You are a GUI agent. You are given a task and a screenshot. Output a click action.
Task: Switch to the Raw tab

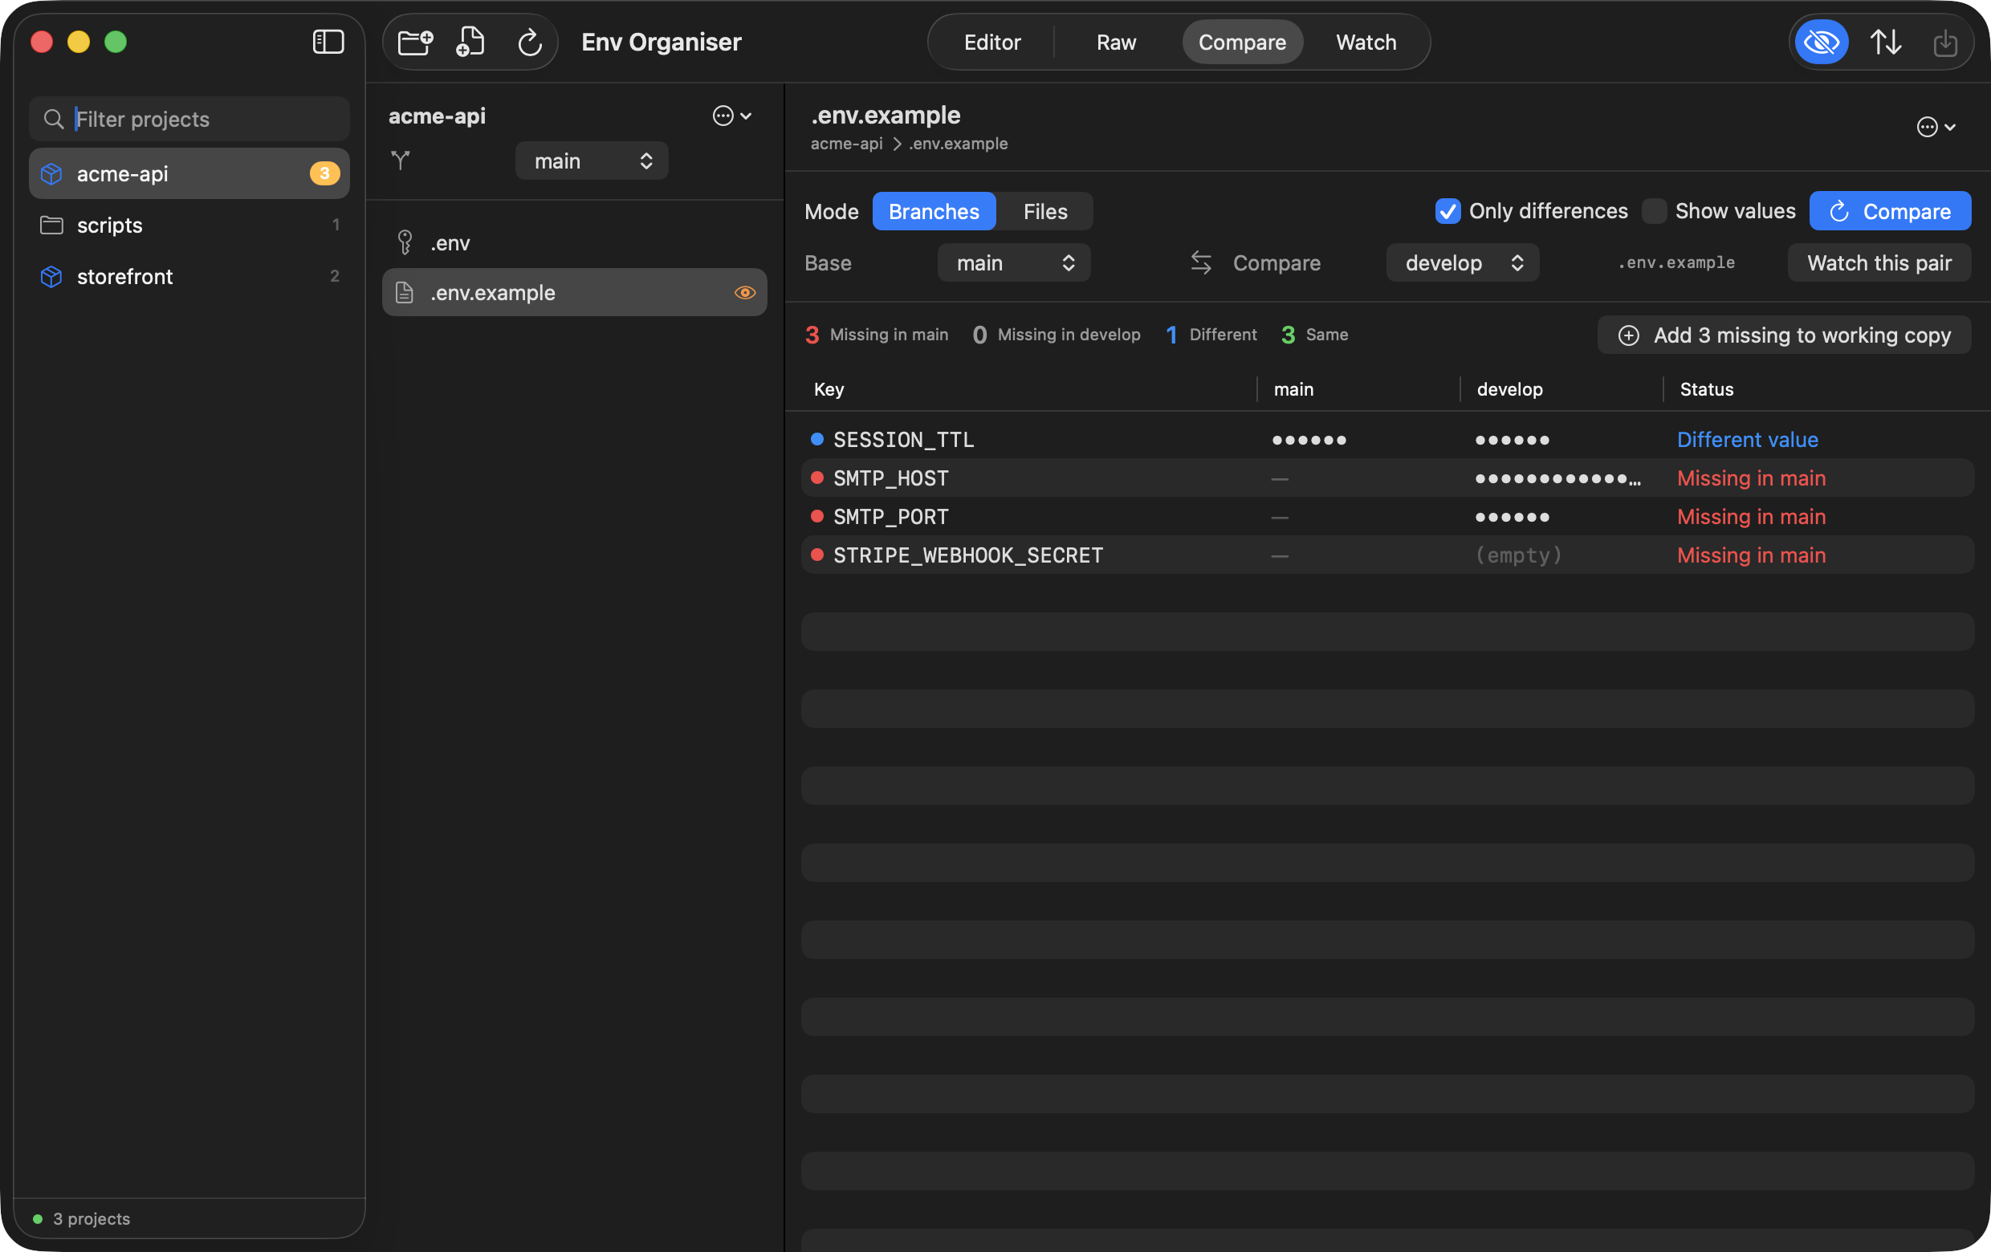[x=1115, y=43]
